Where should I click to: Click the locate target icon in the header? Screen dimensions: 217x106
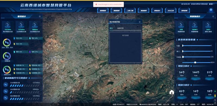pyautogui.click(x=211, y=10)
